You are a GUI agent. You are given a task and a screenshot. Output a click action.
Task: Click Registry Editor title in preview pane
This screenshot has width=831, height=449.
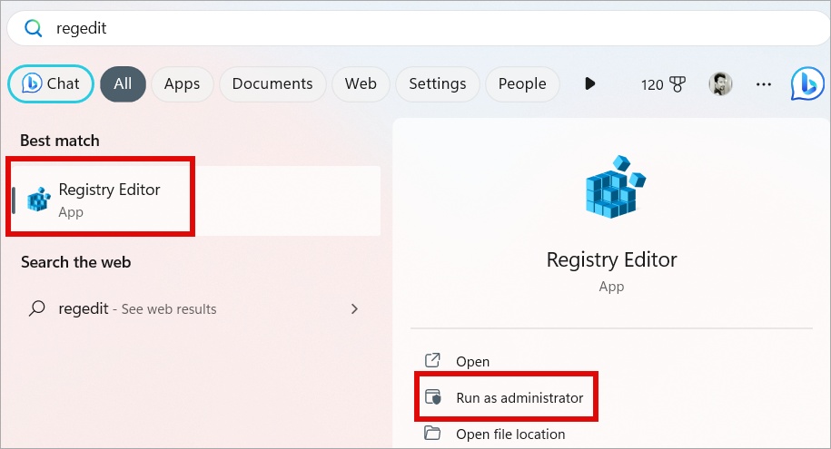(x=611, y=260)
